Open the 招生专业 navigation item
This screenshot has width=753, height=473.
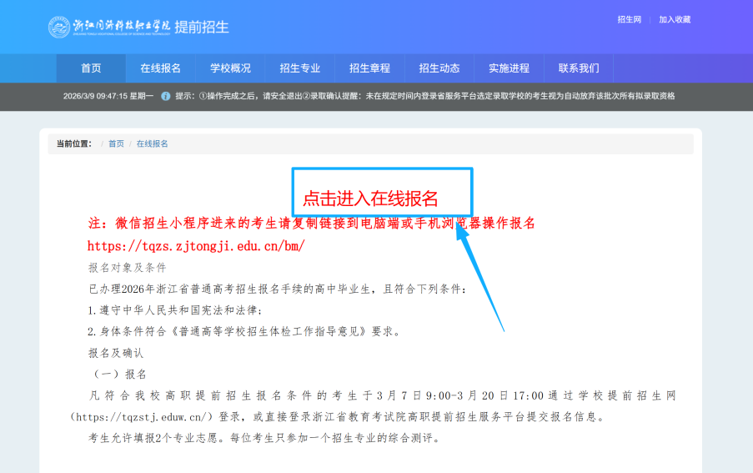300,68
